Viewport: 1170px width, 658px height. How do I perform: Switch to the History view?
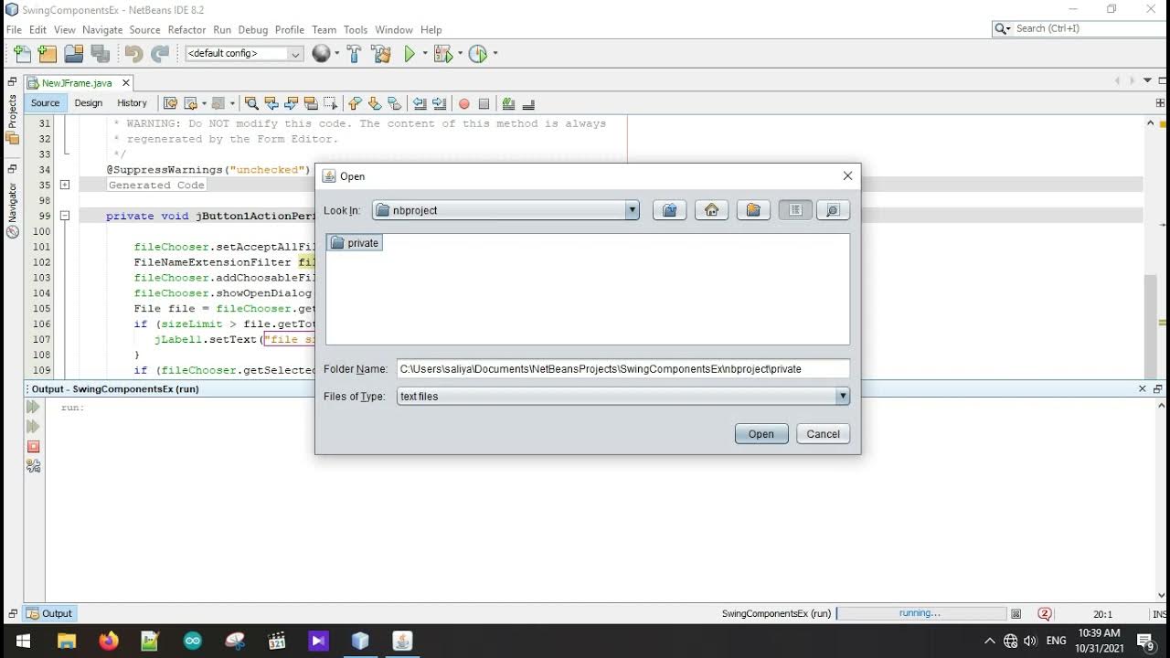pos(132,103)
